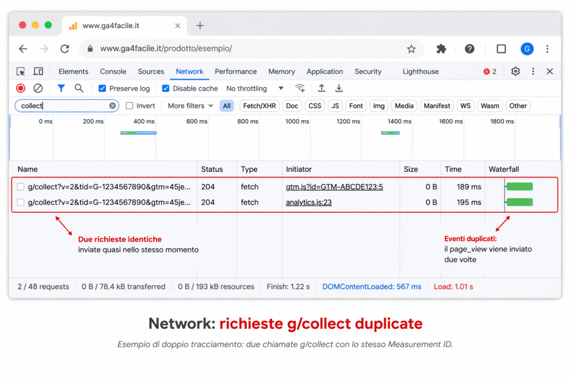The height and width of the screenshot is (380, 570).
Task: Open the Application tab
Action: click(x=325, y=72)
